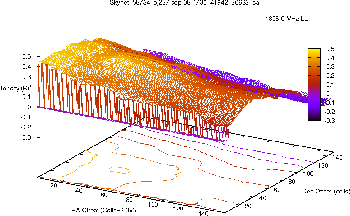350x216 pixels.
Task: Click color bar scale label 0.5
Action: tap(330, 49)
